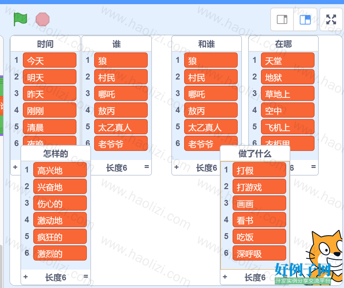Switch to small stage layout
The height and width of the screenshot is (288, 344).
click(x=282, y=19)
